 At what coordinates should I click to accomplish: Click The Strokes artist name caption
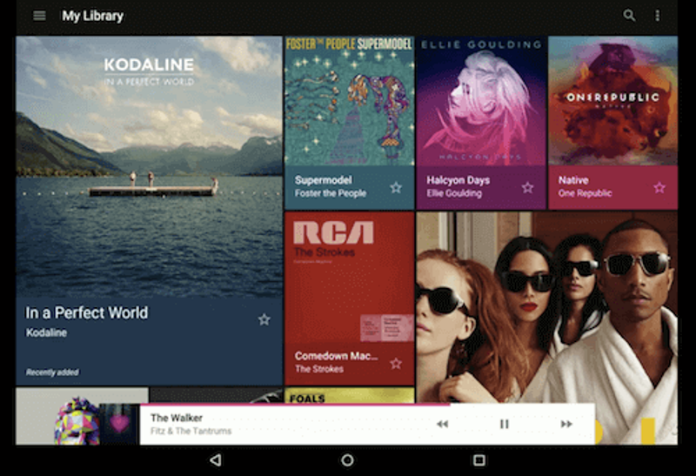(x=319, y=369)
